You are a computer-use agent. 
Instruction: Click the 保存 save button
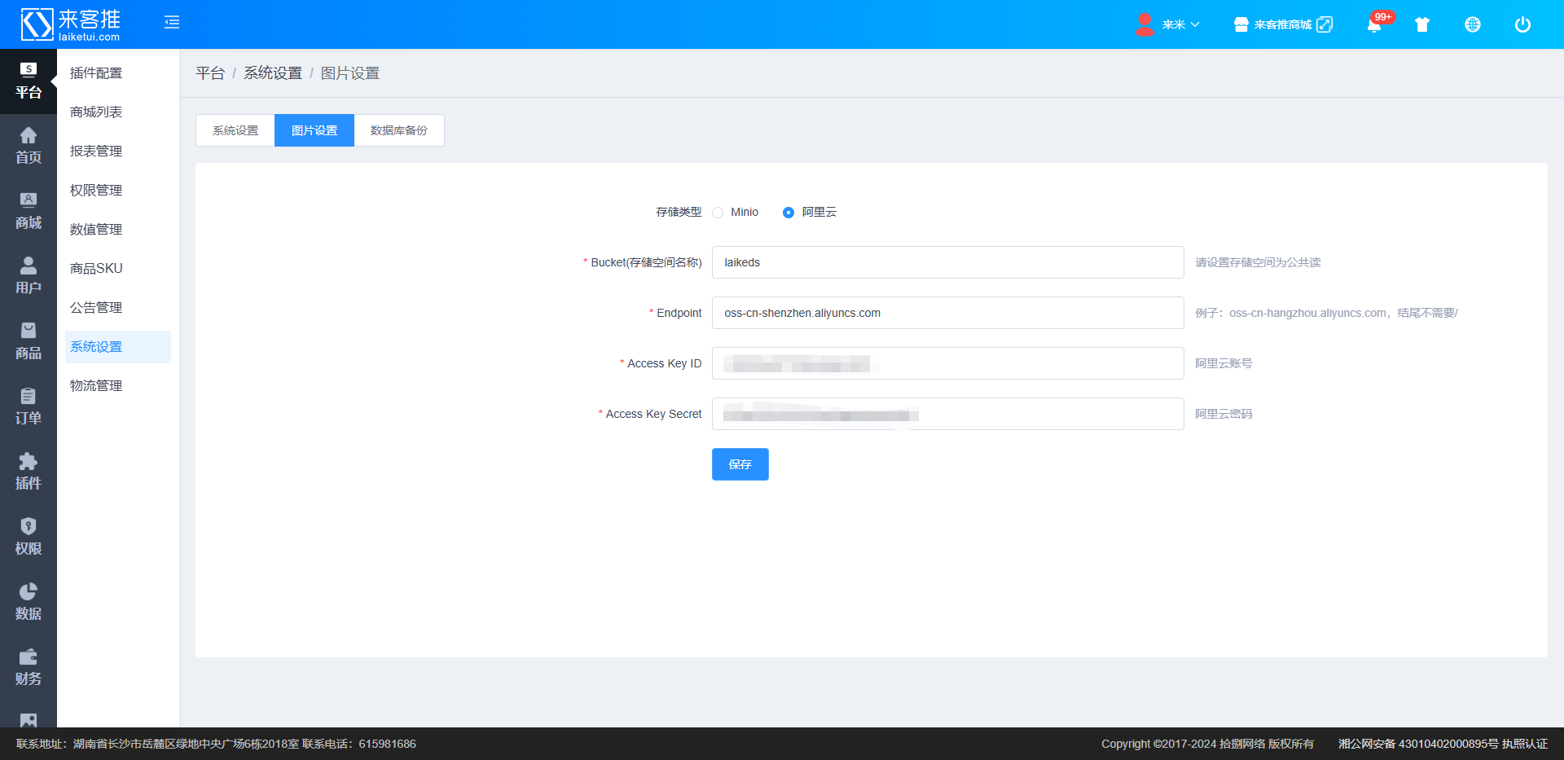click(740, 464)
